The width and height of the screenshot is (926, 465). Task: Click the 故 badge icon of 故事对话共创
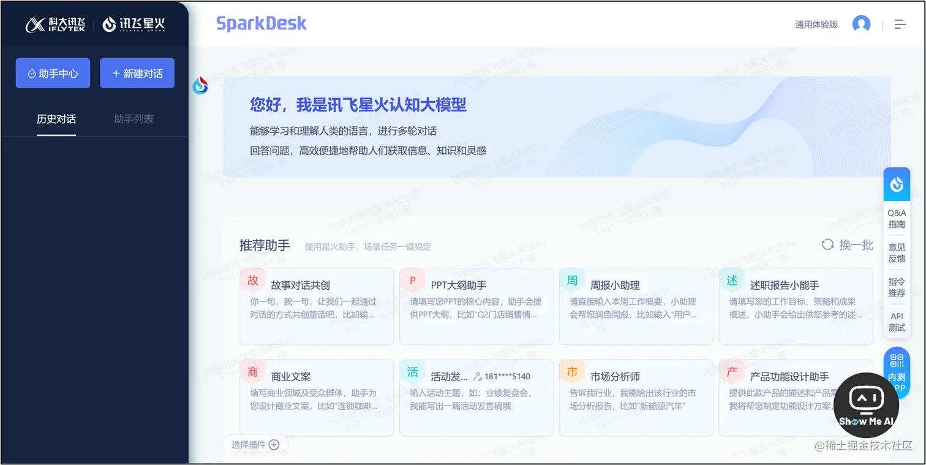point(253,281)
